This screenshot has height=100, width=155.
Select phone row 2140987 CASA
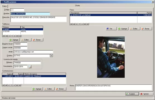coord(23,29)
